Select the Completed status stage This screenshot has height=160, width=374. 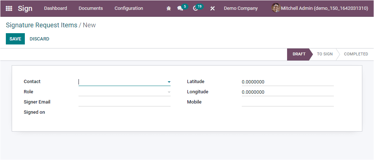(x=356, y=54)
